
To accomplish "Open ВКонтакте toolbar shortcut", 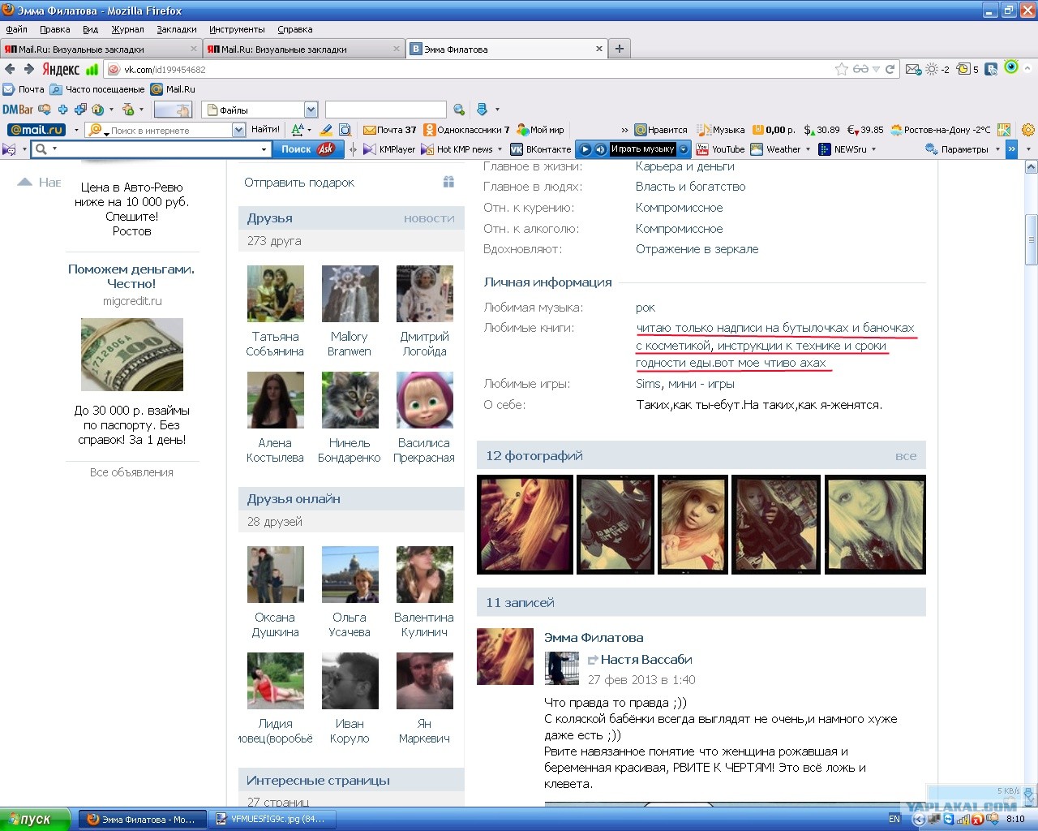I will 540,149.
